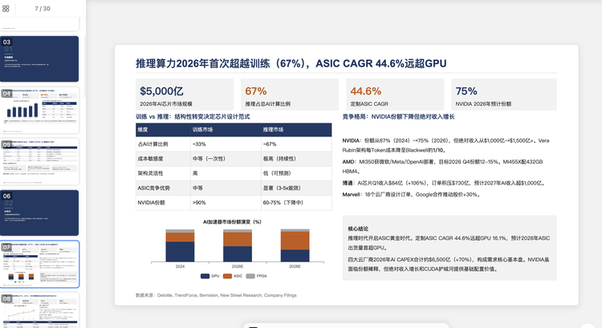The height and width of the screenshot is (328, 602).
Task: Open slide 03 thumbnail
Action: tap(39, 59)
